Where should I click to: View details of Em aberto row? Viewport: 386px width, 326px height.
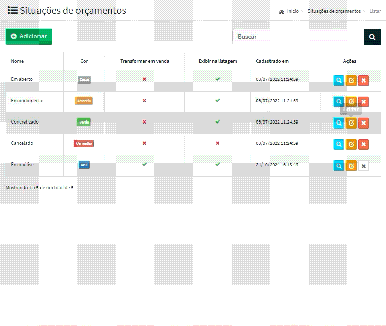pos(339,80)
